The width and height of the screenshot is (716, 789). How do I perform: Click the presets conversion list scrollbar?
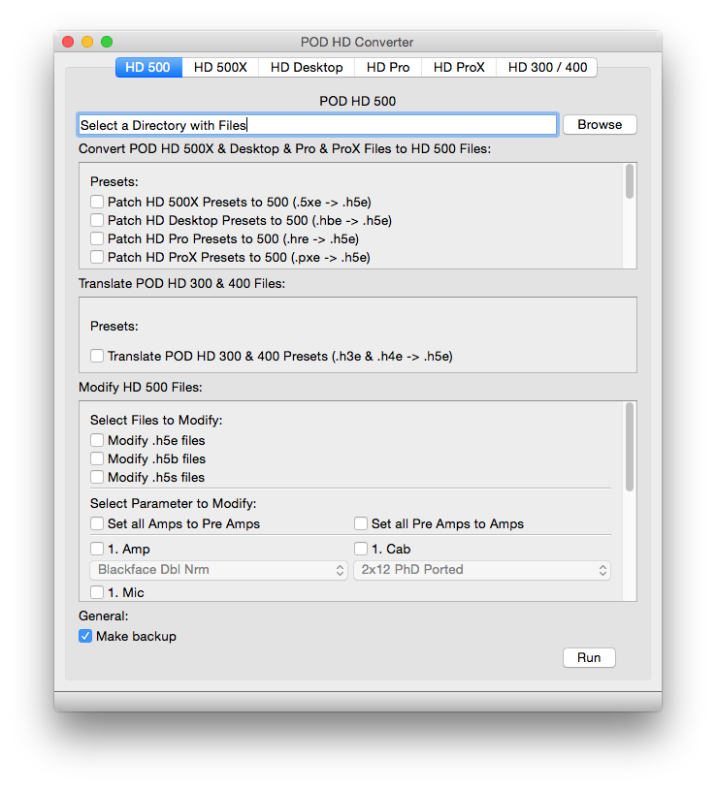click(630, 181)
